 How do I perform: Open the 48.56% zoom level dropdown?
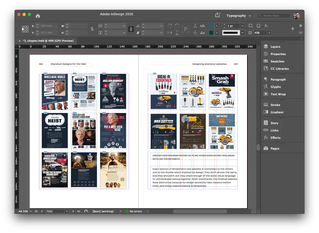pyautogui.click(x=31, y=211)
